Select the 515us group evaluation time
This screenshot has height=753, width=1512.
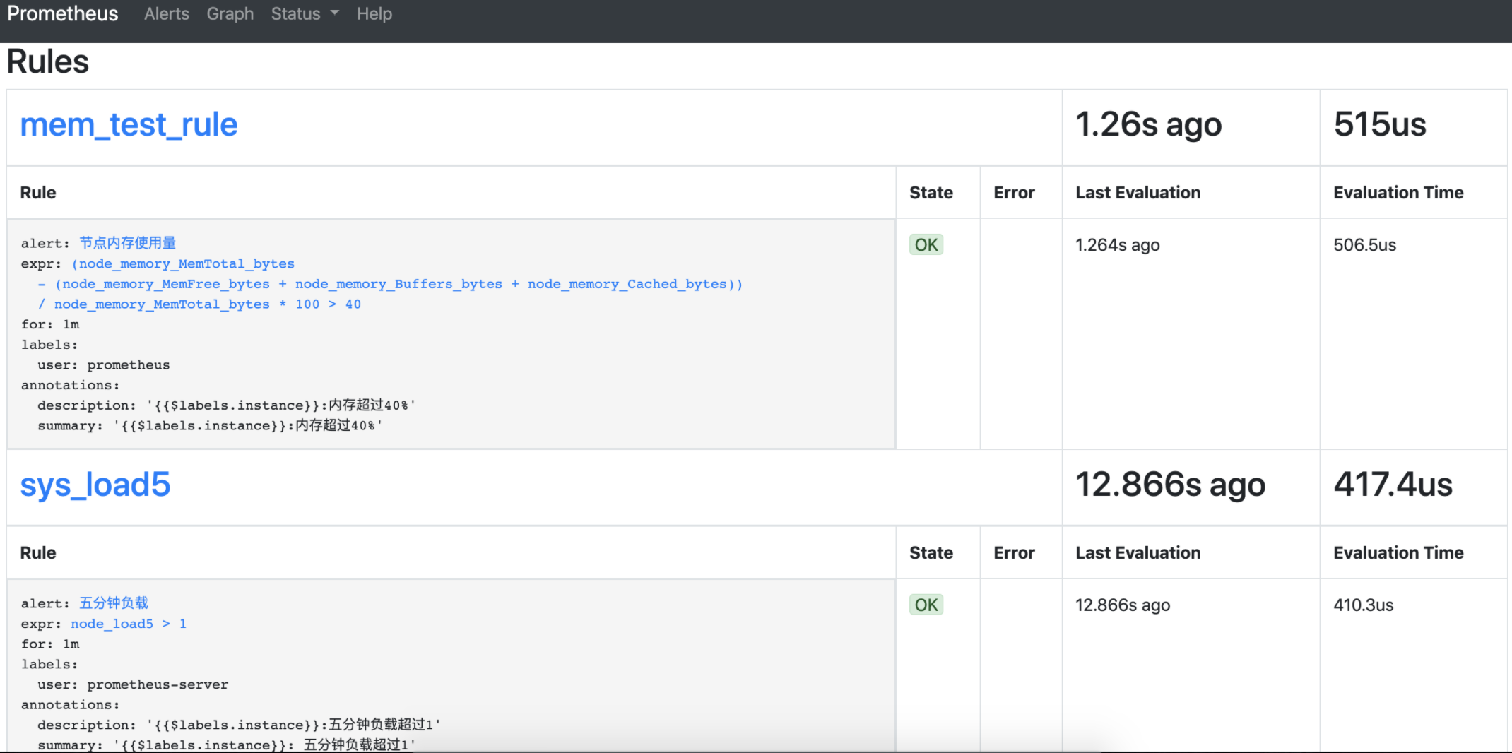click(1380, 124)
